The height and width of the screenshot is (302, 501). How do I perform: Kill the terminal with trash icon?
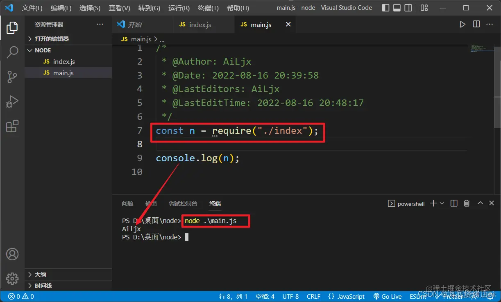[467, 203]
